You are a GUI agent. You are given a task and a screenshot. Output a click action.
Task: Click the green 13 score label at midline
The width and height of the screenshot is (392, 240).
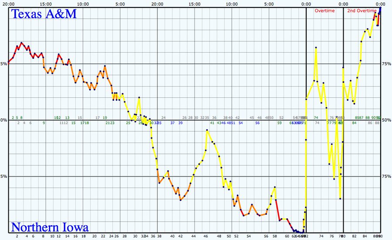(67, 117)
